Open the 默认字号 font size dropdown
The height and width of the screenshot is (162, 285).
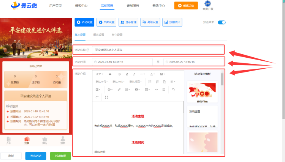(101, 82)
